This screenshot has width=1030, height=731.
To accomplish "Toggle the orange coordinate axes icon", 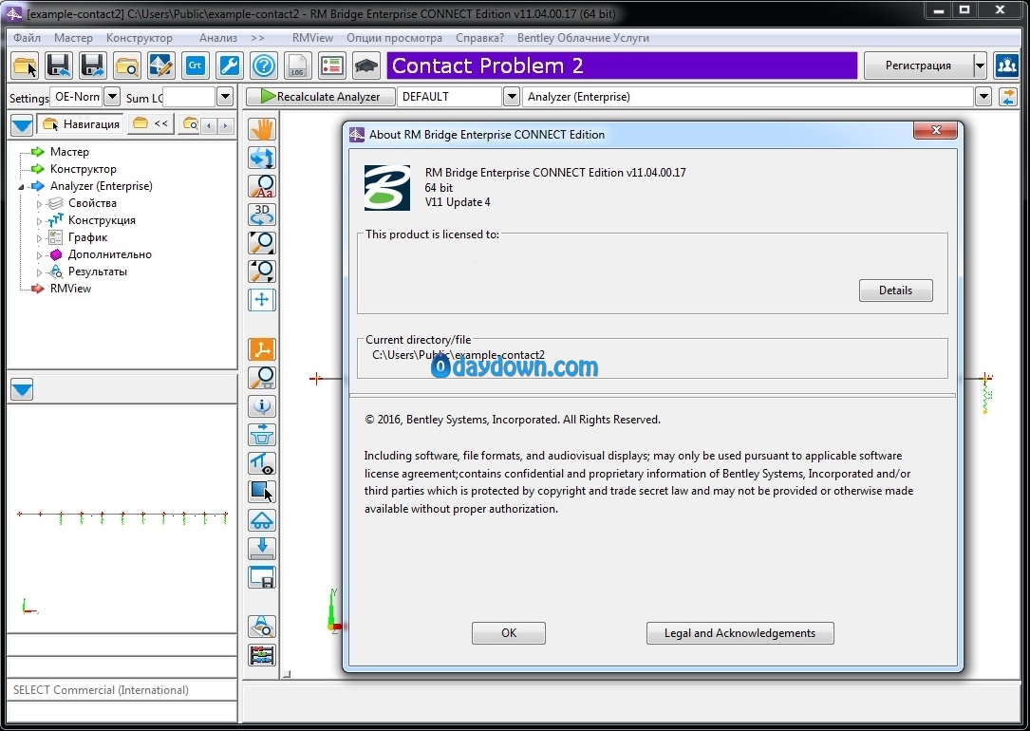I will [262, 349].
